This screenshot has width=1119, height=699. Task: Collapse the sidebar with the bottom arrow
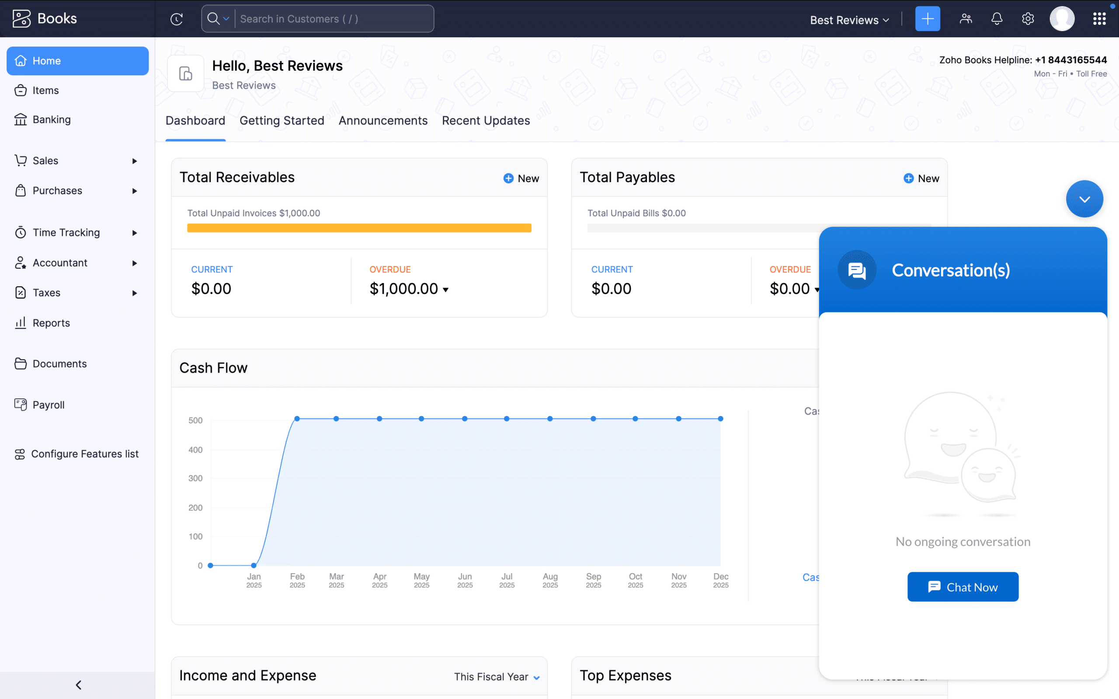[78, 685]
